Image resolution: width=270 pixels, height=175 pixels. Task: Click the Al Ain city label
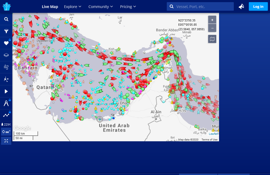(x=156, y=112)
